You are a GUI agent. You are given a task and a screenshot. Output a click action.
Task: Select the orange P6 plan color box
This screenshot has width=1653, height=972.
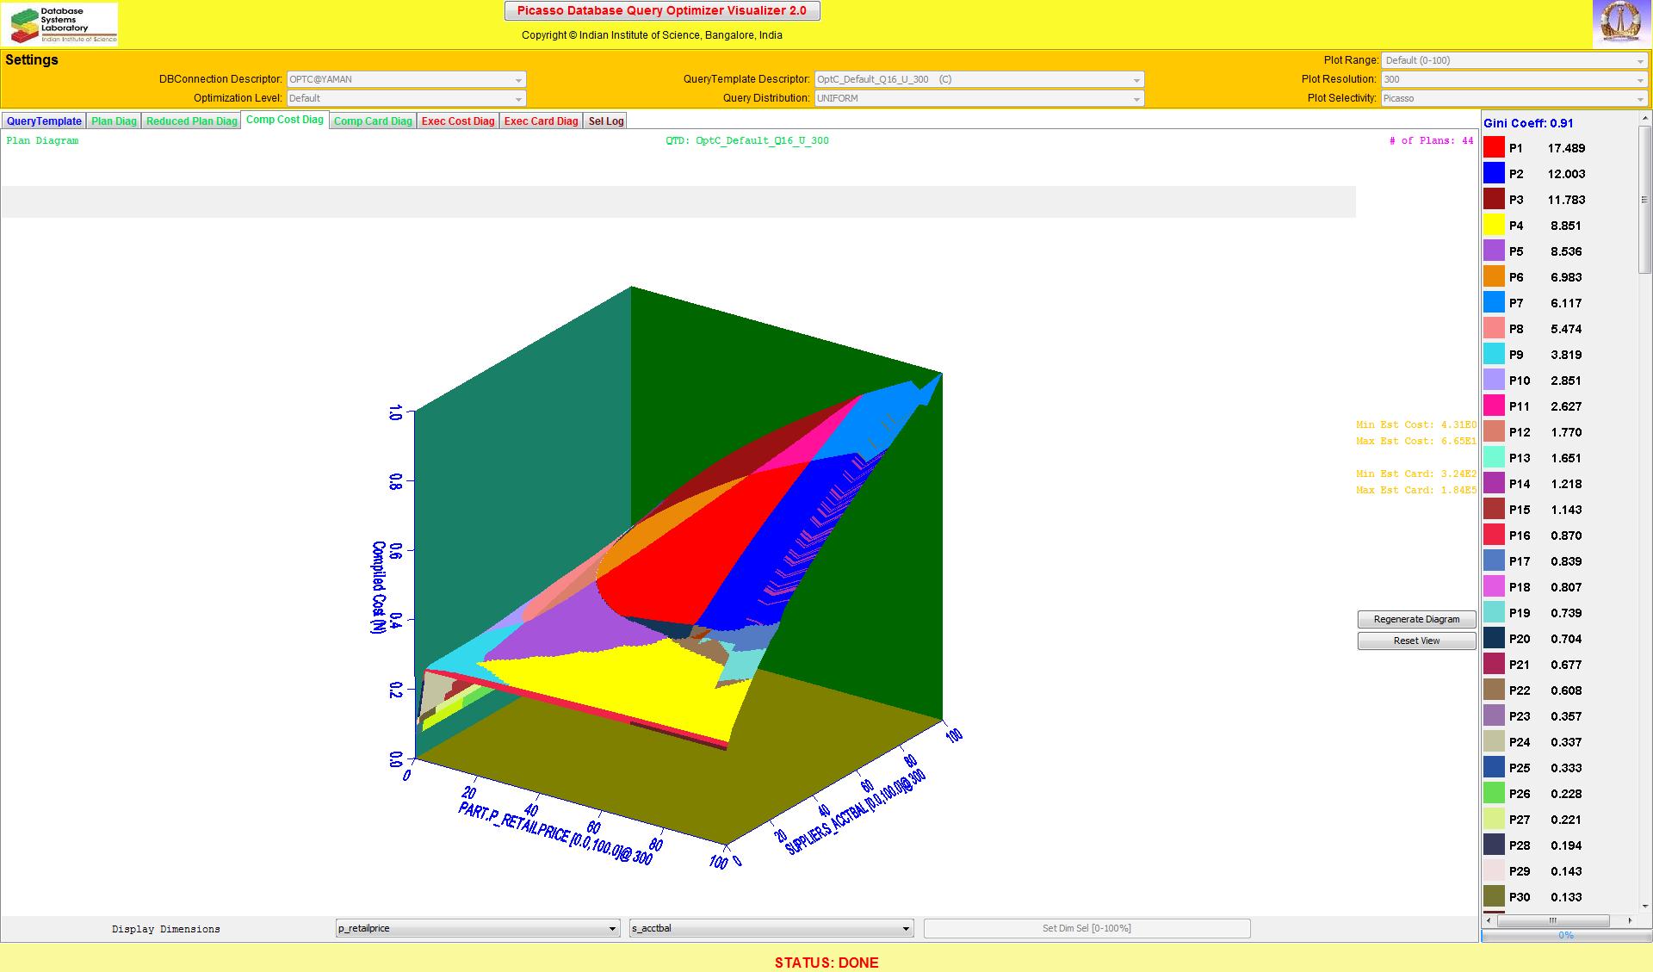(x=1494, y=277)
